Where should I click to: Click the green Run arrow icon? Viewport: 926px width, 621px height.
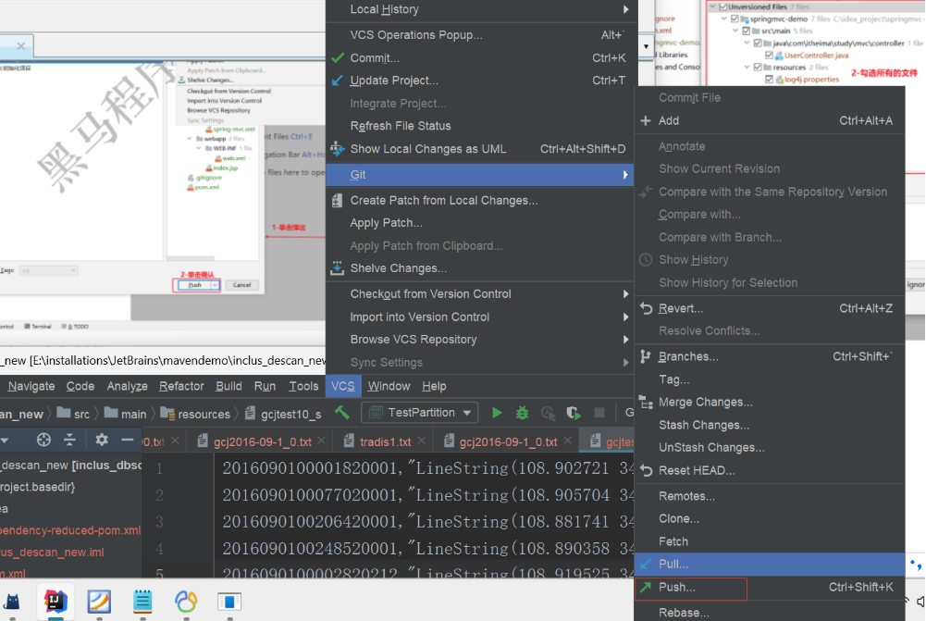(x=498, y=413)
